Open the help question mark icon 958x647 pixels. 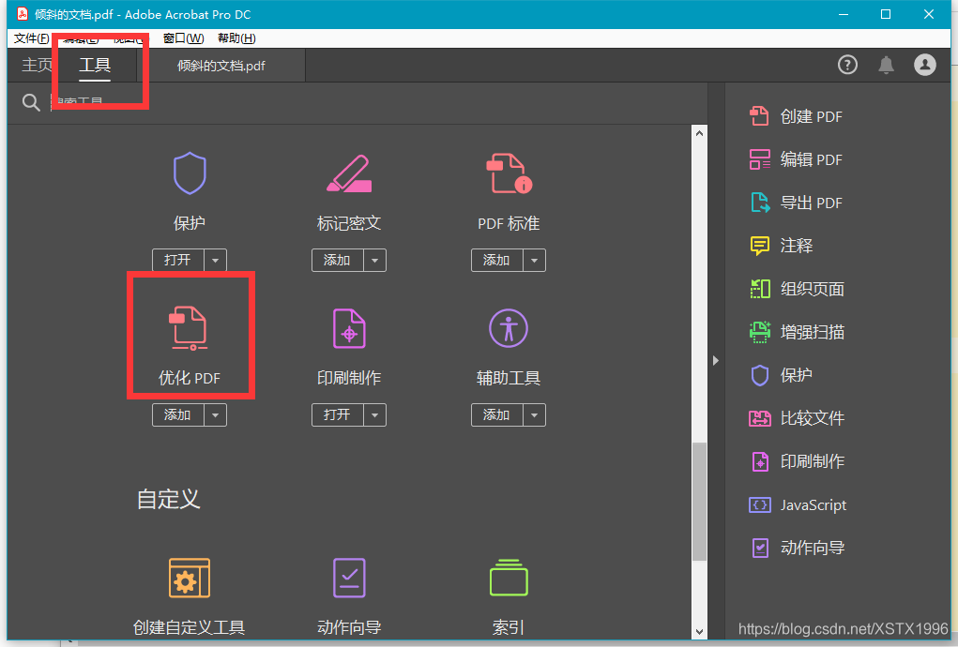point(847,65)
